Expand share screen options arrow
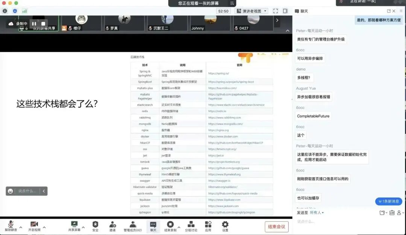This screenshot has width=406, height=235. 83,227
